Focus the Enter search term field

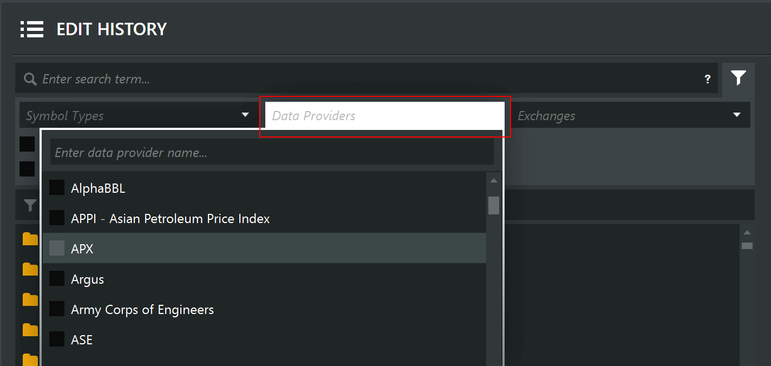click(x=367, y=79)
